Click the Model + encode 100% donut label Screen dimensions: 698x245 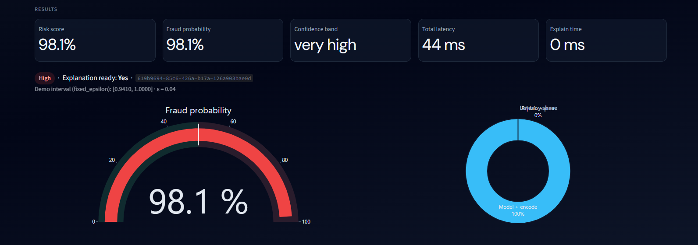point(518,210)
